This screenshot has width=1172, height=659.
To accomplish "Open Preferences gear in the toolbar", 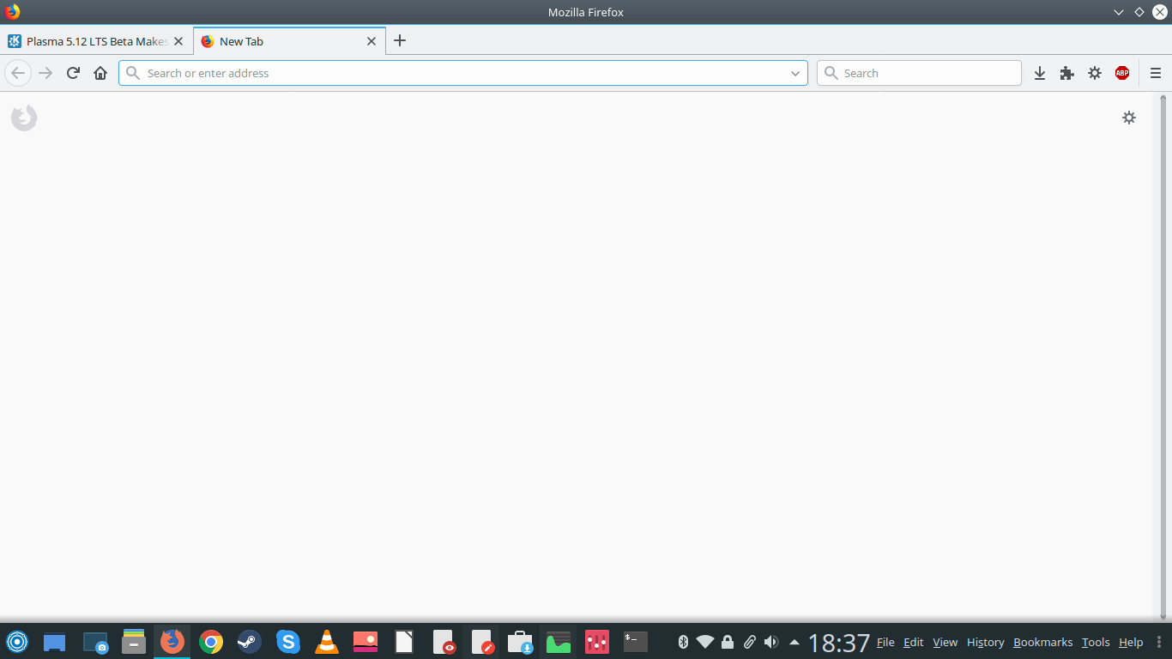I will [1095, 73].
